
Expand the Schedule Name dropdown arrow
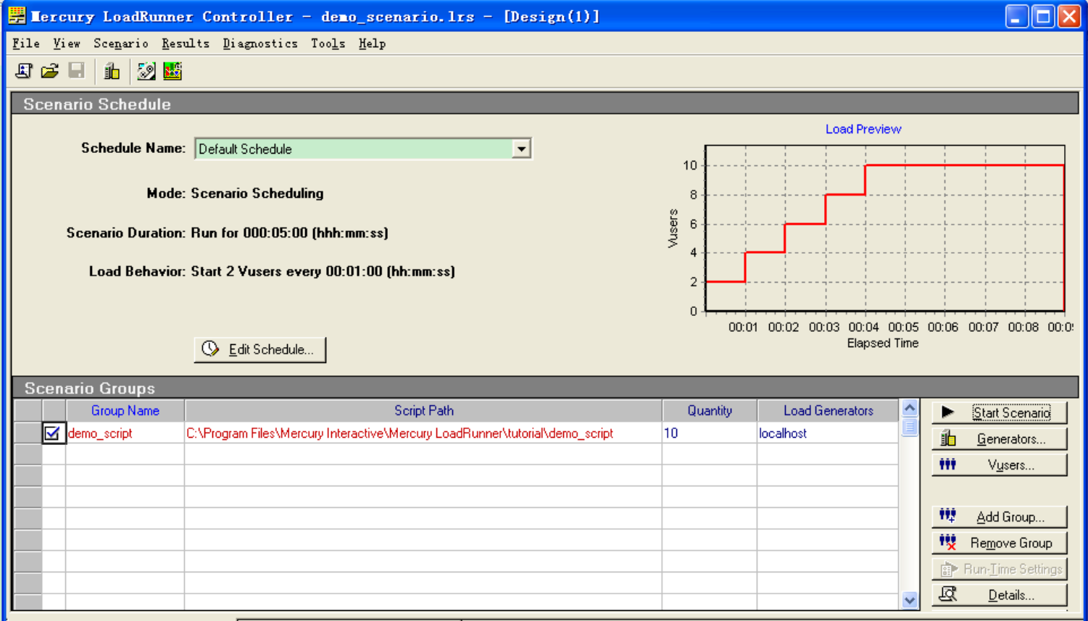(521, 149)
